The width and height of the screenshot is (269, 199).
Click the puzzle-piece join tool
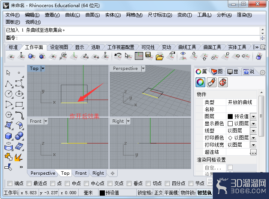pyautogui.click(x=8, y=157)
